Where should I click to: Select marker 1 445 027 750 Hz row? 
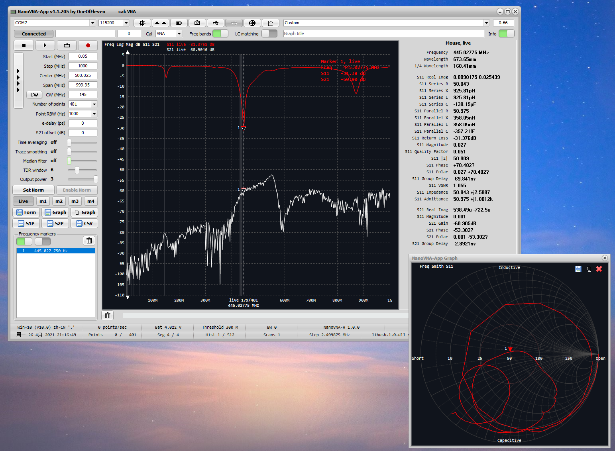tap(56, 251)
